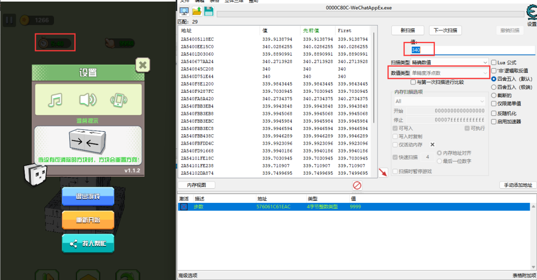This screenshot has width=537, height=280.
Task: Click the fast scan alignment field showing 4
Action: pyautogui.click(x=427, y=157)
